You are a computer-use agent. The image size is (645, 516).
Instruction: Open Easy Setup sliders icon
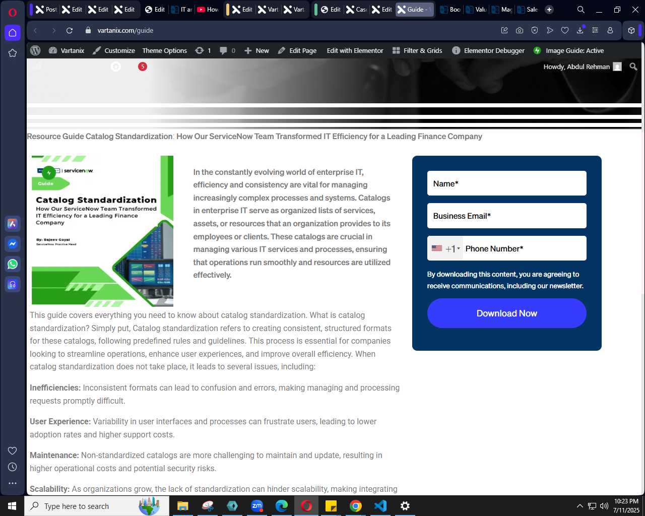595,30
